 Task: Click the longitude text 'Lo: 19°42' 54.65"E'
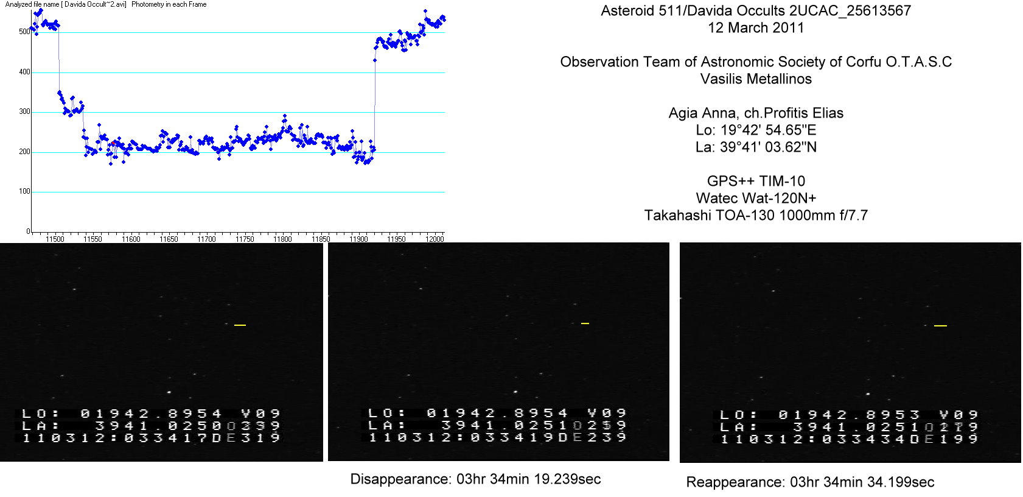(756, 130)
